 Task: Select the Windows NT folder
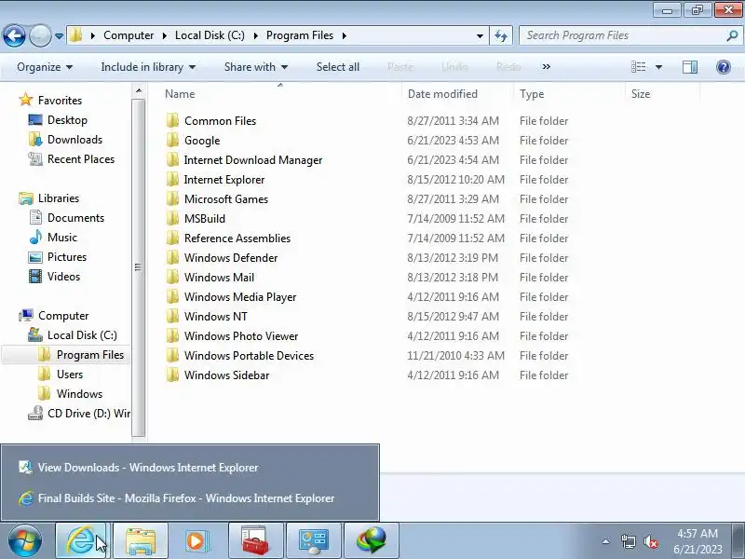[216, 316]
